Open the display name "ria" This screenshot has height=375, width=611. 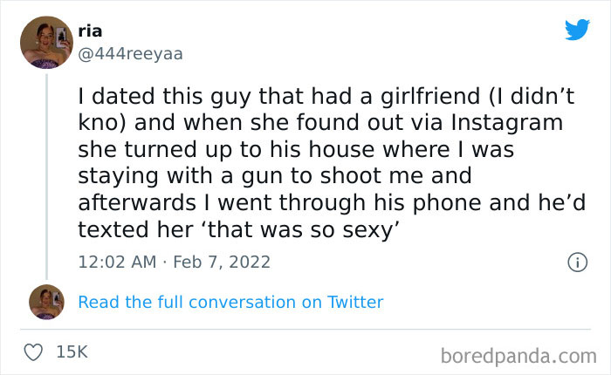[90, 31]
